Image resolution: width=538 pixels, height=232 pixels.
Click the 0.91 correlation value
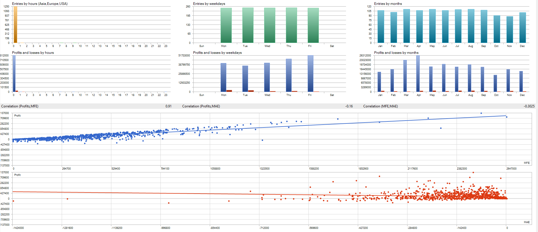[168, 106]
